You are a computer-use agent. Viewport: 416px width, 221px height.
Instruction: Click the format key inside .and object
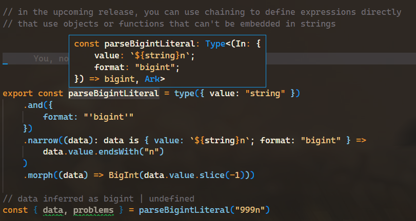coord(58,117)
